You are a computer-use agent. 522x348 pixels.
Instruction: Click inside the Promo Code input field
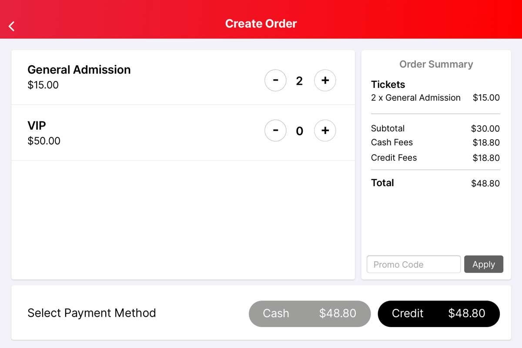(x=413, y=264)
